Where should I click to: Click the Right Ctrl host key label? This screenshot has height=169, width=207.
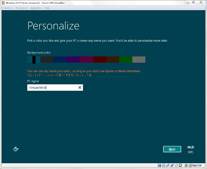tap(197, 165)
